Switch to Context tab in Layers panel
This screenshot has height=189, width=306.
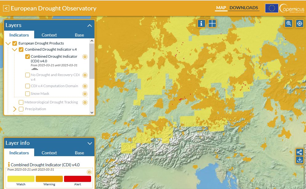pos(49,35)
